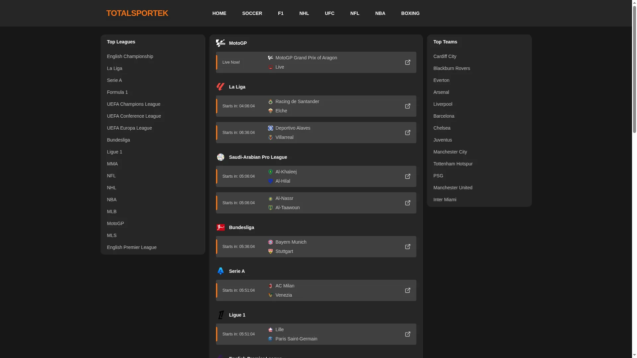Open external link for AC Milan vs Venezia

coord(407,290)
